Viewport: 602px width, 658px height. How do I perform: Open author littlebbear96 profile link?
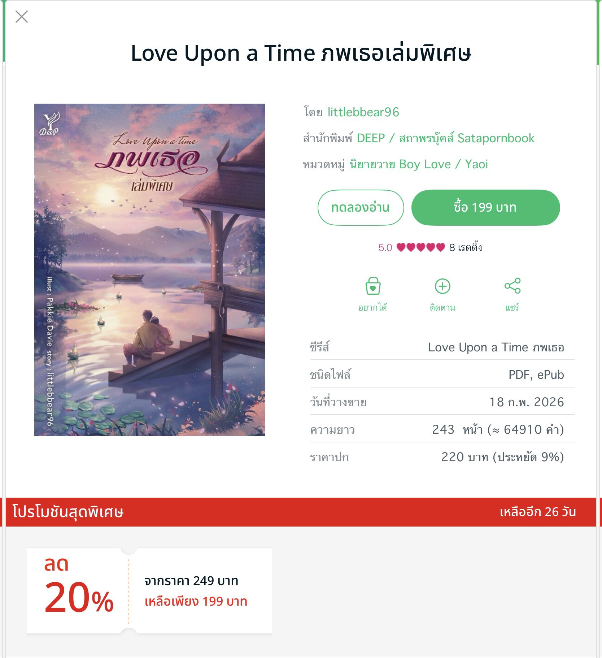click(363, 112)
